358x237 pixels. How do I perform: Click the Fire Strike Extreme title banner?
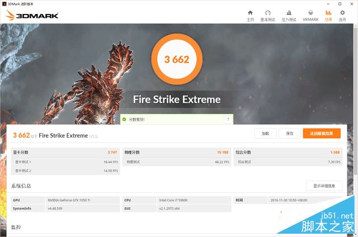pyautogui.click(x=177, y=99)
